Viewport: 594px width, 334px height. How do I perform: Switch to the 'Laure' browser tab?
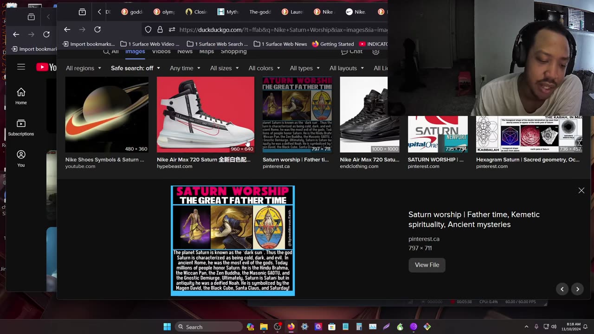[x=291, y=12]
